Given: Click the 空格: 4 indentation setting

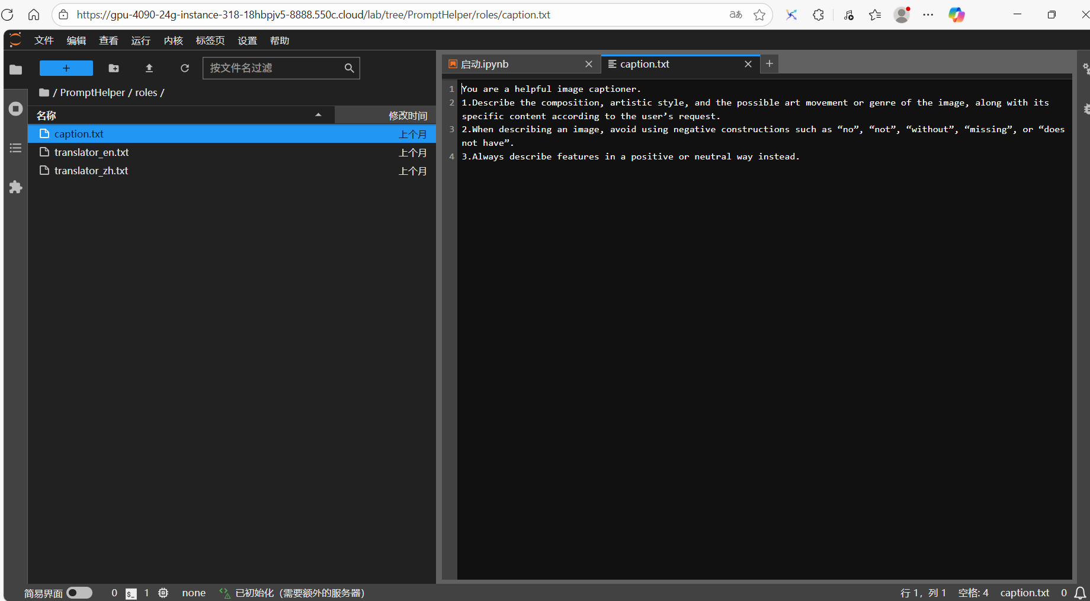Looking at the screenshot, I should tap(973, 593).
